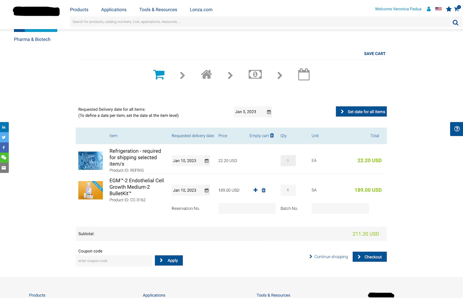Click the plus icon on EGM-2 row

point(255,190)
